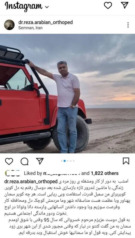Image resolution: width=135 pixels, height=238 pixels.
Task: Open direct messages paper plane in header
Action: pyautogui.click(x=125, y=5)
